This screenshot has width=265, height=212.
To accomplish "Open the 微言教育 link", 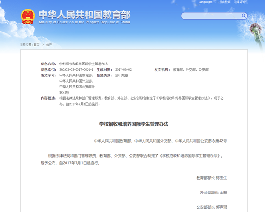I will click(225, 2).
